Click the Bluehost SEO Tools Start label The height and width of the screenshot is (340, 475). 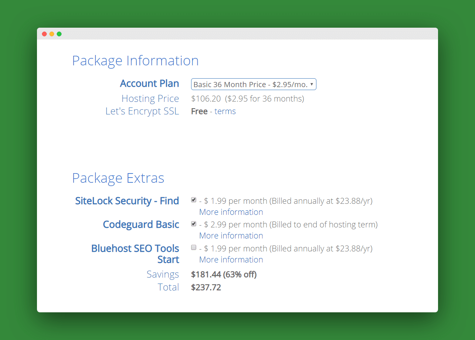click(x=135, y=254)
